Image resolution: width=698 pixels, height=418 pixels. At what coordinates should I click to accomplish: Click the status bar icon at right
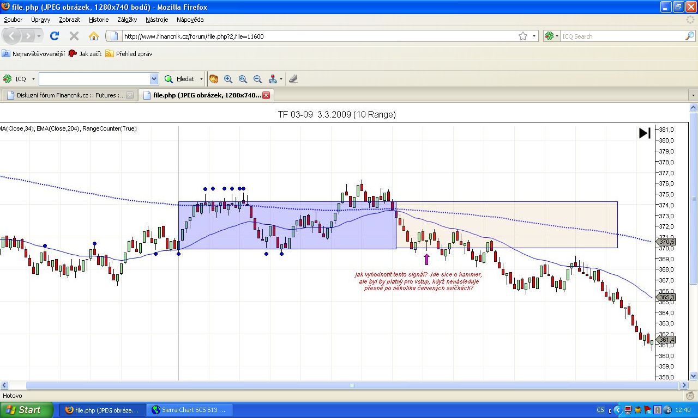[x=690, y=396]
